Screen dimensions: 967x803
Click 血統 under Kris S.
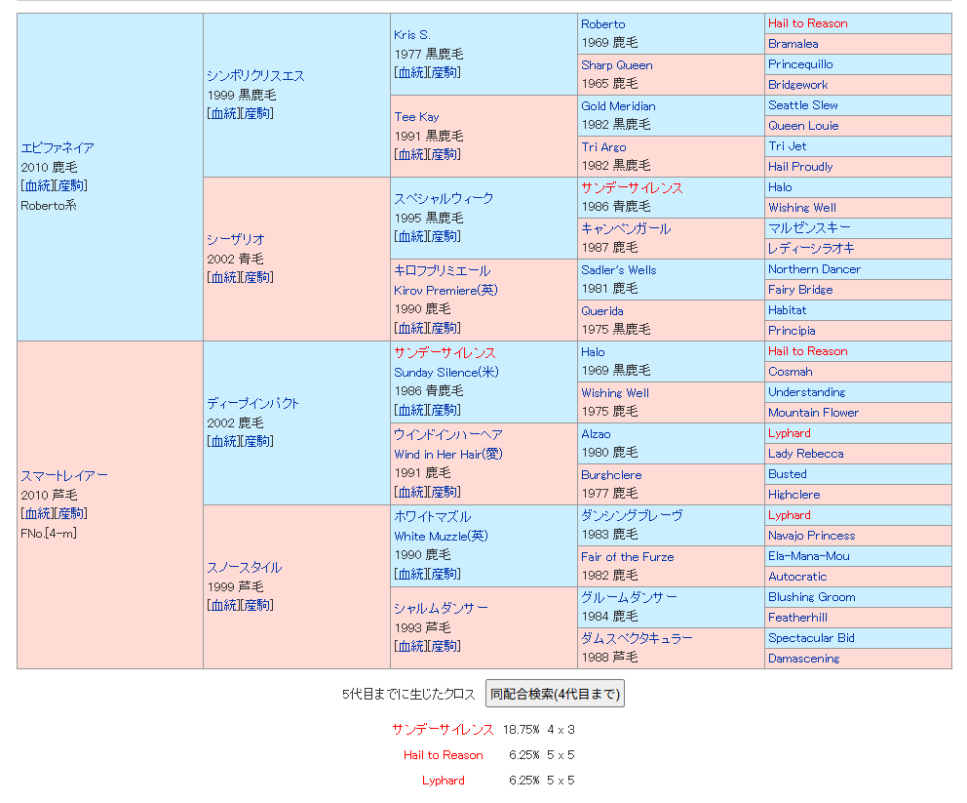(x=411, y=73)
